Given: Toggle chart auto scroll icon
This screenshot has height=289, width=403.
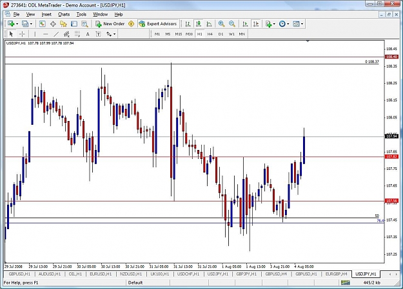Looking at the screenshot, I should coord(245,24).
